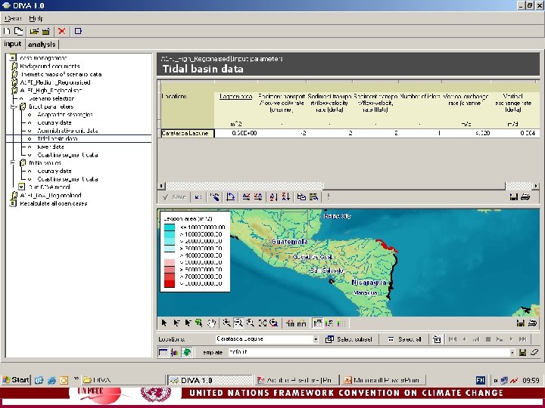Open the Help menu
545x408 pixels.
pos(36,18)
